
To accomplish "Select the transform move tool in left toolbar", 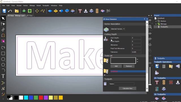I will pos(3,29).
